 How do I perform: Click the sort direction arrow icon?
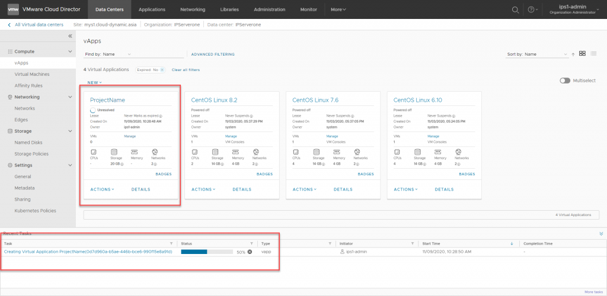[x=573, y=54]
